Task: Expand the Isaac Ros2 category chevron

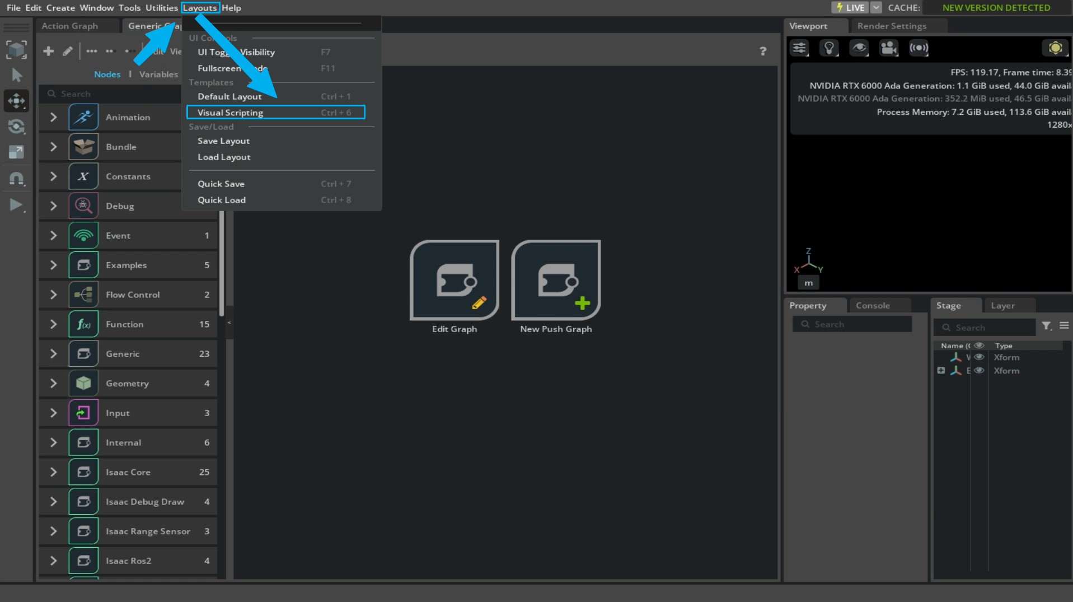Action: [x=54, y=561]
